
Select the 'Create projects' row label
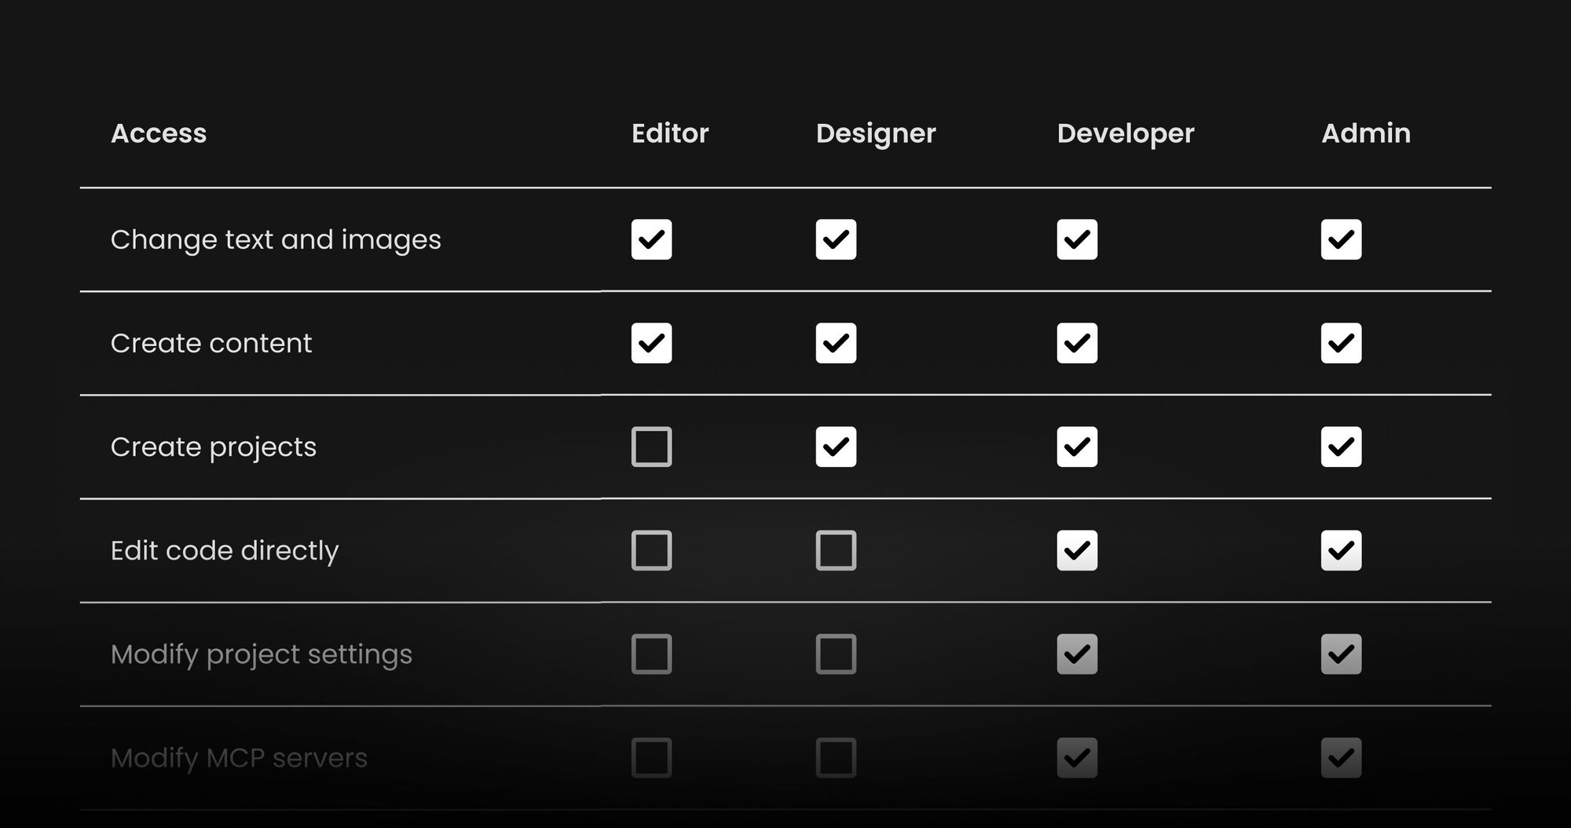click(x=214, y=447)
